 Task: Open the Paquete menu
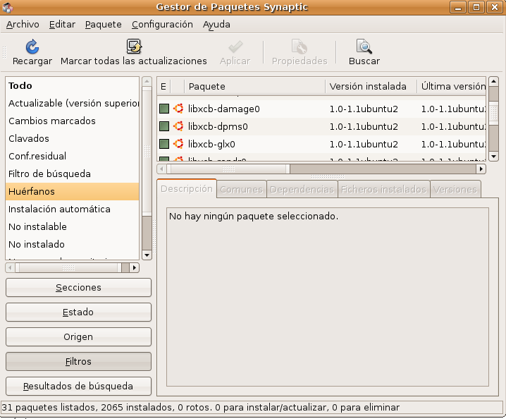click(104, 25)
